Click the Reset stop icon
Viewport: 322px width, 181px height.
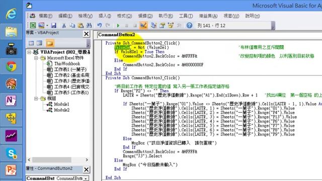135,26
